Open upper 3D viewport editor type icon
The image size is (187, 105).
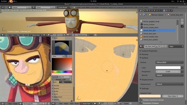[x=3, y=35]
